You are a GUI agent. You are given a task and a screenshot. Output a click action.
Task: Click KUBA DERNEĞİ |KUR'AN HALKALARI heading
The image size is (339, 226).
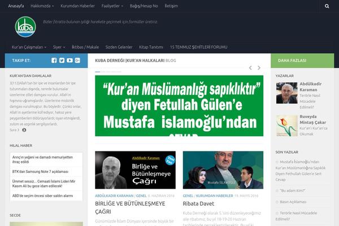pos(130,60)
